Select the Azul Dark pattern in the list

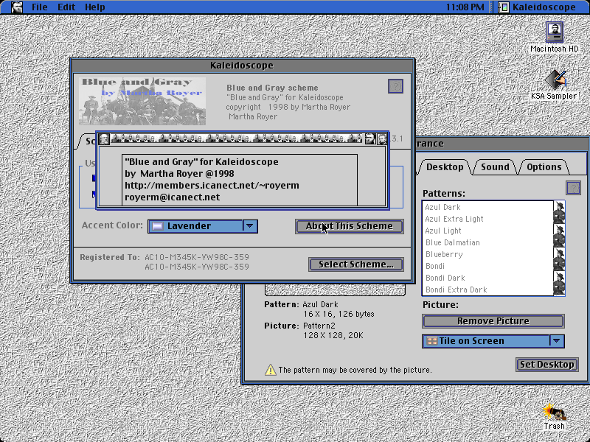click(487, 207)
